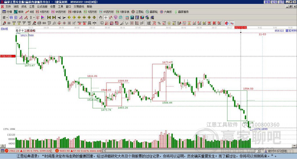Open the 窗口 menu
Screen dimensions: 297x159
click(68, 7)
